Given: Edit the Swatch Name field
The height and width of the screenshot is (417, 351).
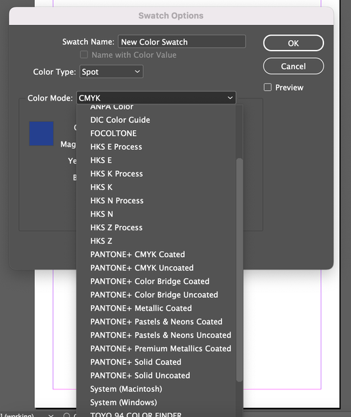Looking at the screenshot, I should [x=181, y=41].
